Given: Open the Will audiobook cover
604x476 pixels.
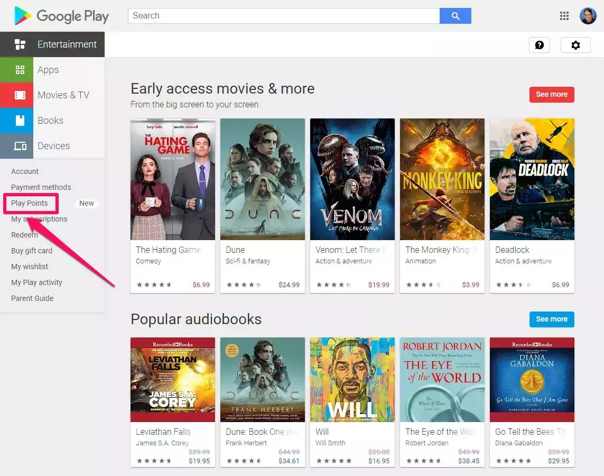Looking at the screenshot, I should 352,379.
